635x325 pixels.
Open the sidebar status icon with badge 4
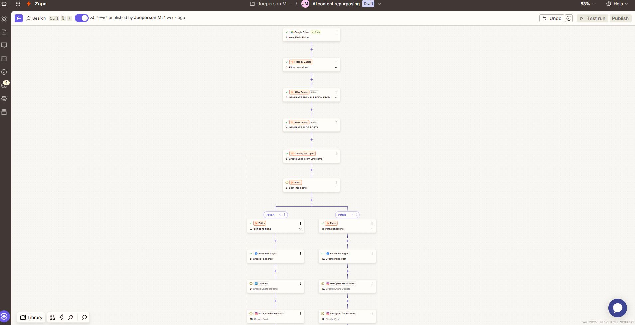coord(4,85)
